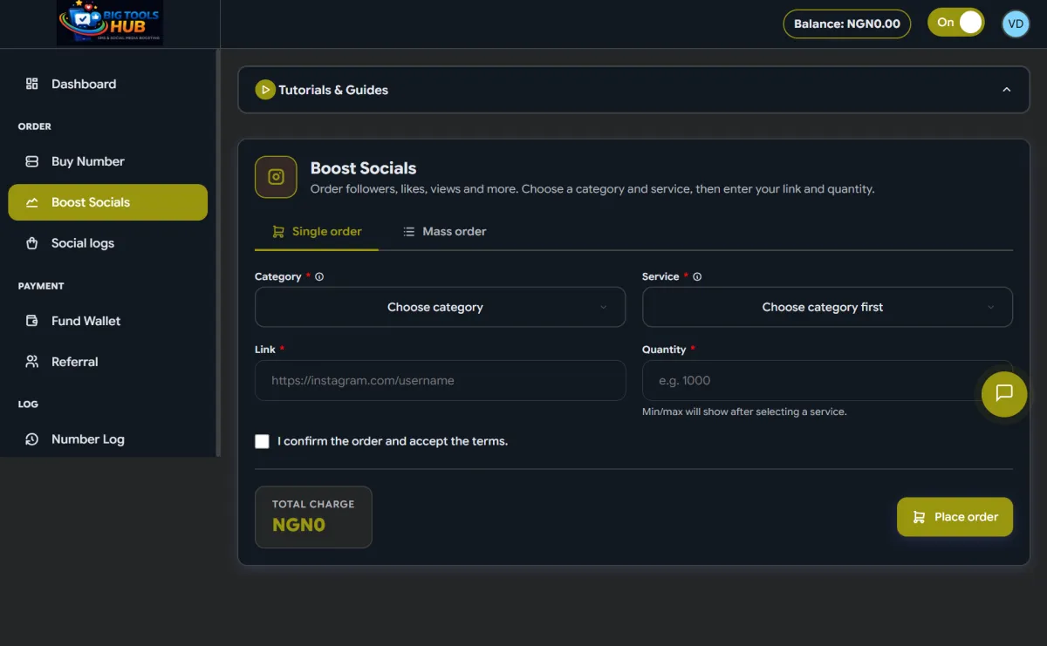Image resolution: width=1047 pixels, height=646 pixels.
Task: Click the Number Log history icon
Action: [32, 439]
